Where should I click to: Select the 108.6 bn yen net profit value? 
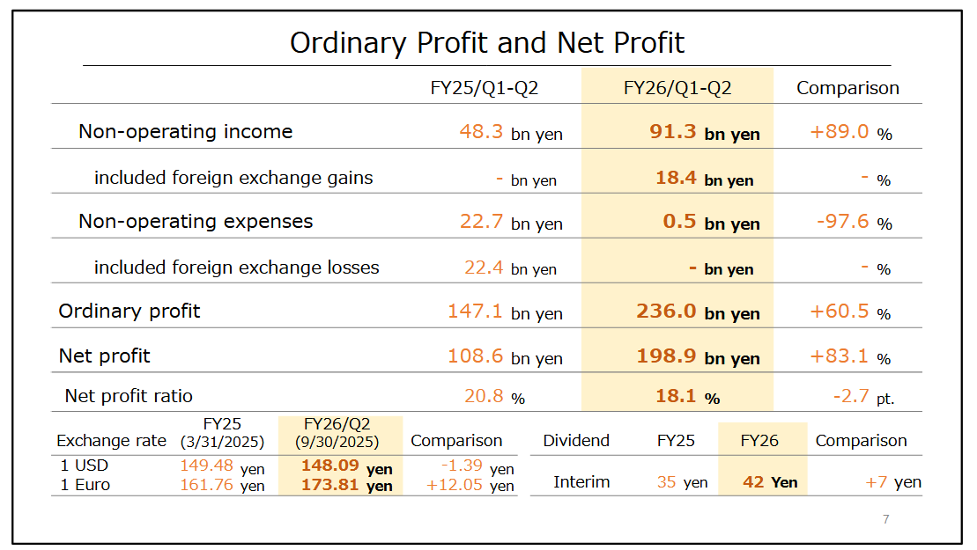tap(505, 356)
